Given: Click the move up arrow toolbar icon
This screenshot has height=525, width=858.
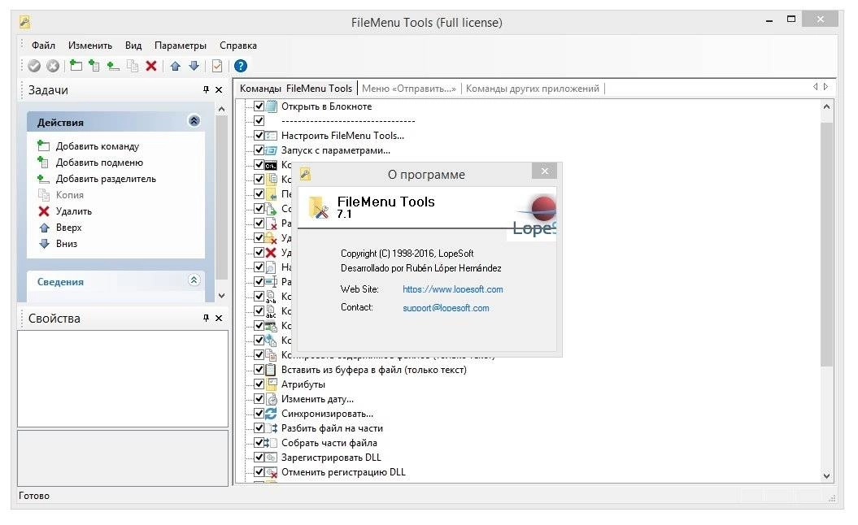Looking at the screenshot, I should (x=175, y=66).
